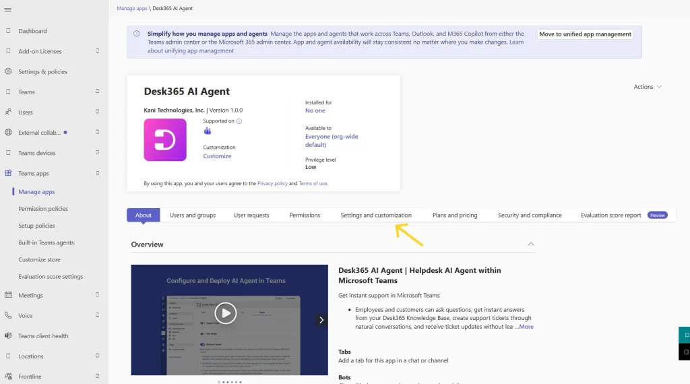Click the Teams sidebar icon
Image resolution: width=690 pixels, height=384 pixels.
pyautogui.click(x=8, y=92)
